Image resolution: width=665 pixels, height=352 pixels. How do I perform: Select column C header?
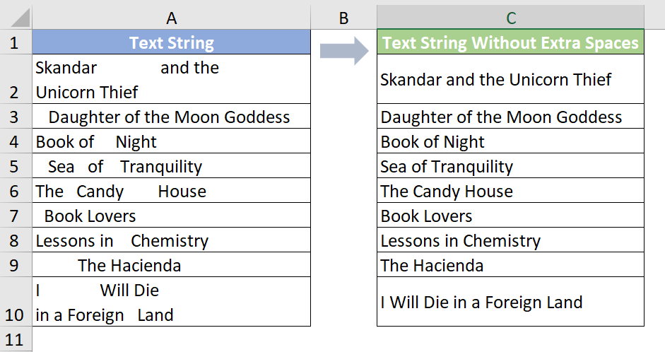pyautogui.click(x=511, y=18)
